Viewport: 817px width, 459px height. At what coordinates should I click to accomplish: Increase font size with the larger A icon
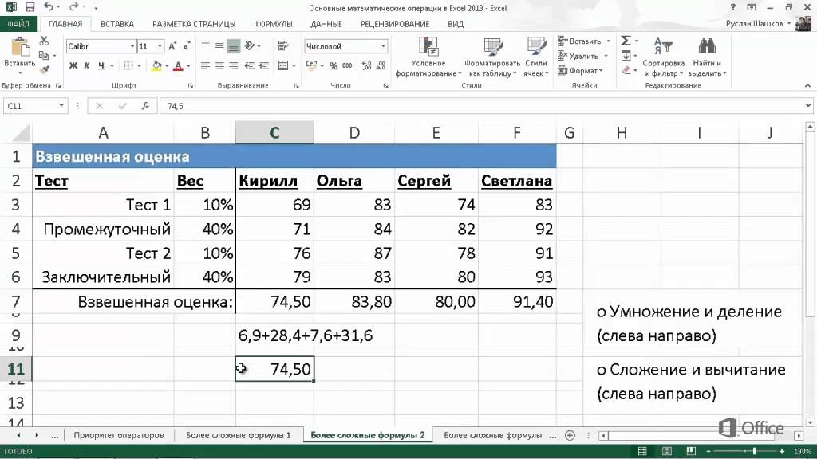(172, 46)
